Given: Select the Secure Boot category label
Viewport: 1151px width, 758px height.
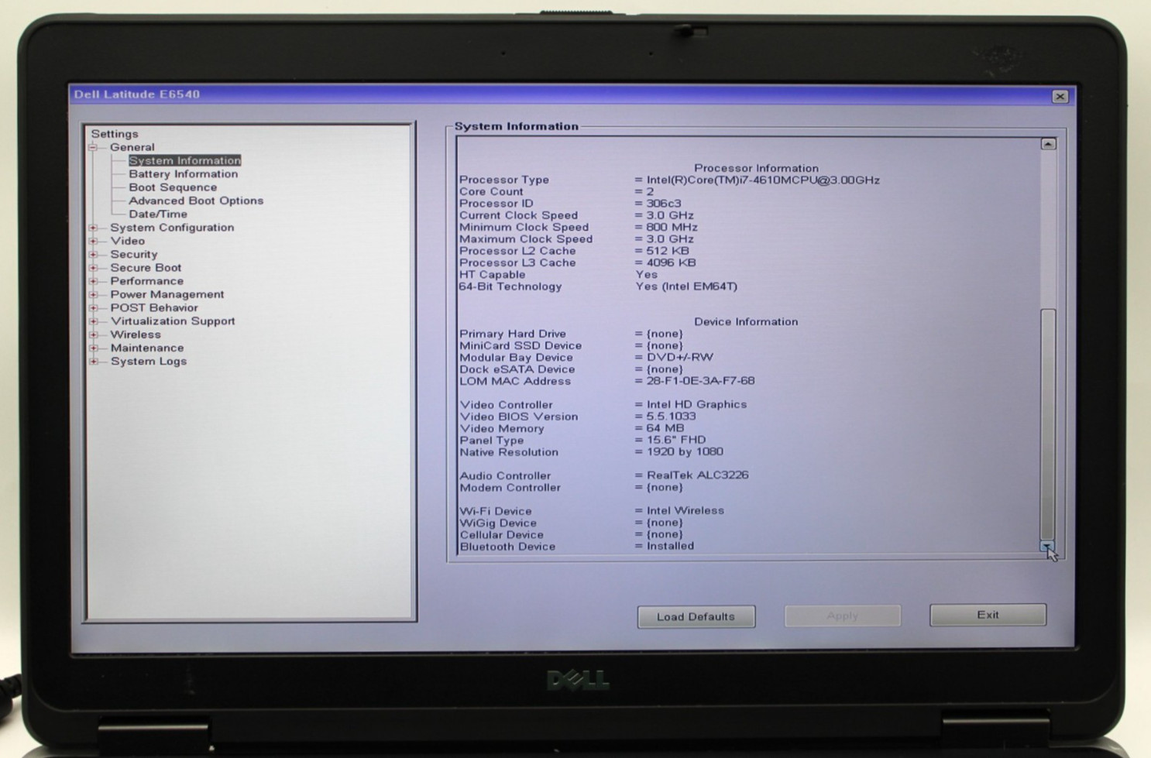Looking at the screenshot, I should 146,268.
